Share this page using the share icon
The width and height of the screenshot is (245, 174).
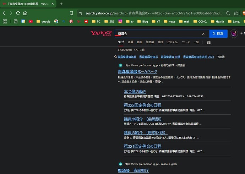pyautogui.click(x=236, y=13)
